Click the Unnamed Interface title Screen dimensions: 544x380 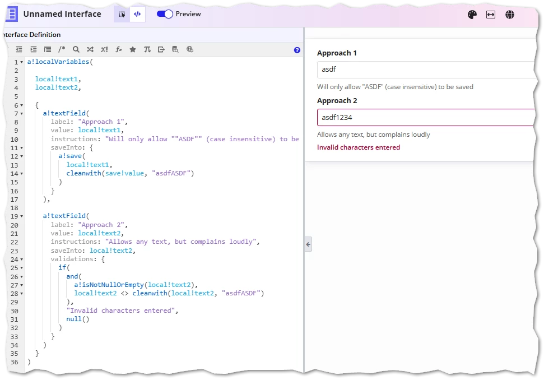click(62, 14)
